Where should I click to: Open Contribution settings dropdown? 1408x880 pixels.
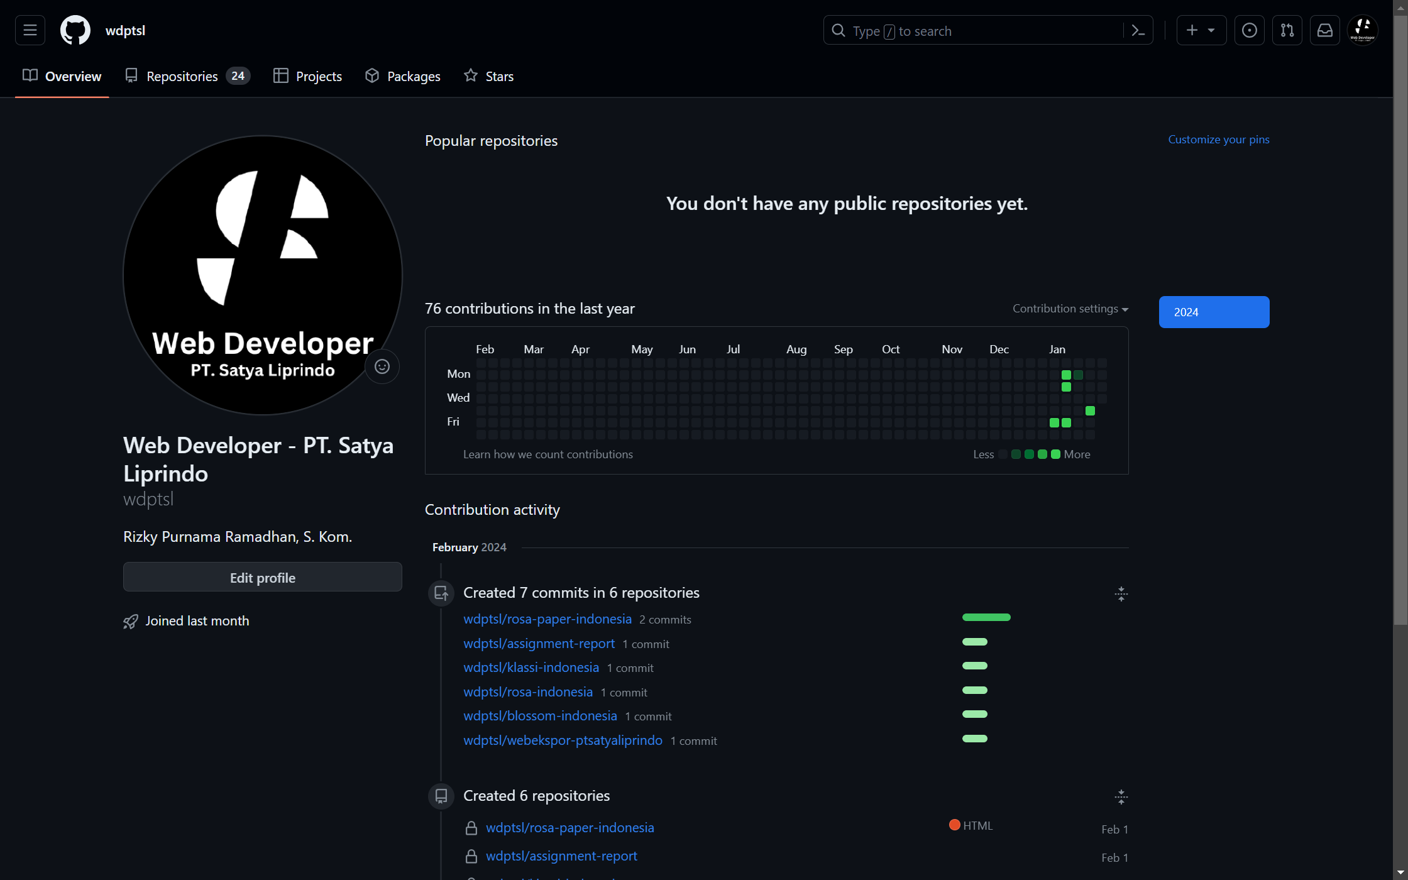pyautogui.click(x=1070, y=309)
